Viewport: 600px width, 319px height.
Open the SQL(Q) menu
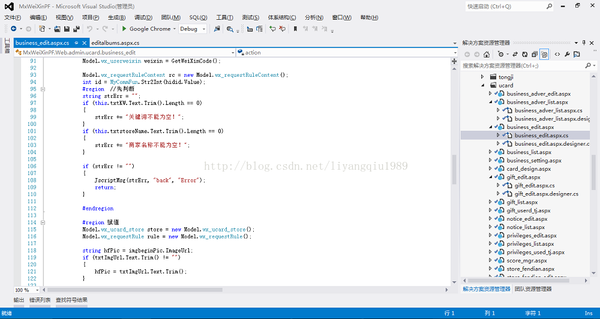[x=198, y=17]
